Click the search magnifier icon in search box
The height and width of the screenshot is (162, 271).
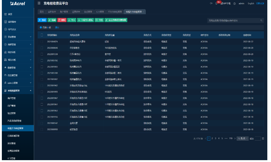[261, 20]
